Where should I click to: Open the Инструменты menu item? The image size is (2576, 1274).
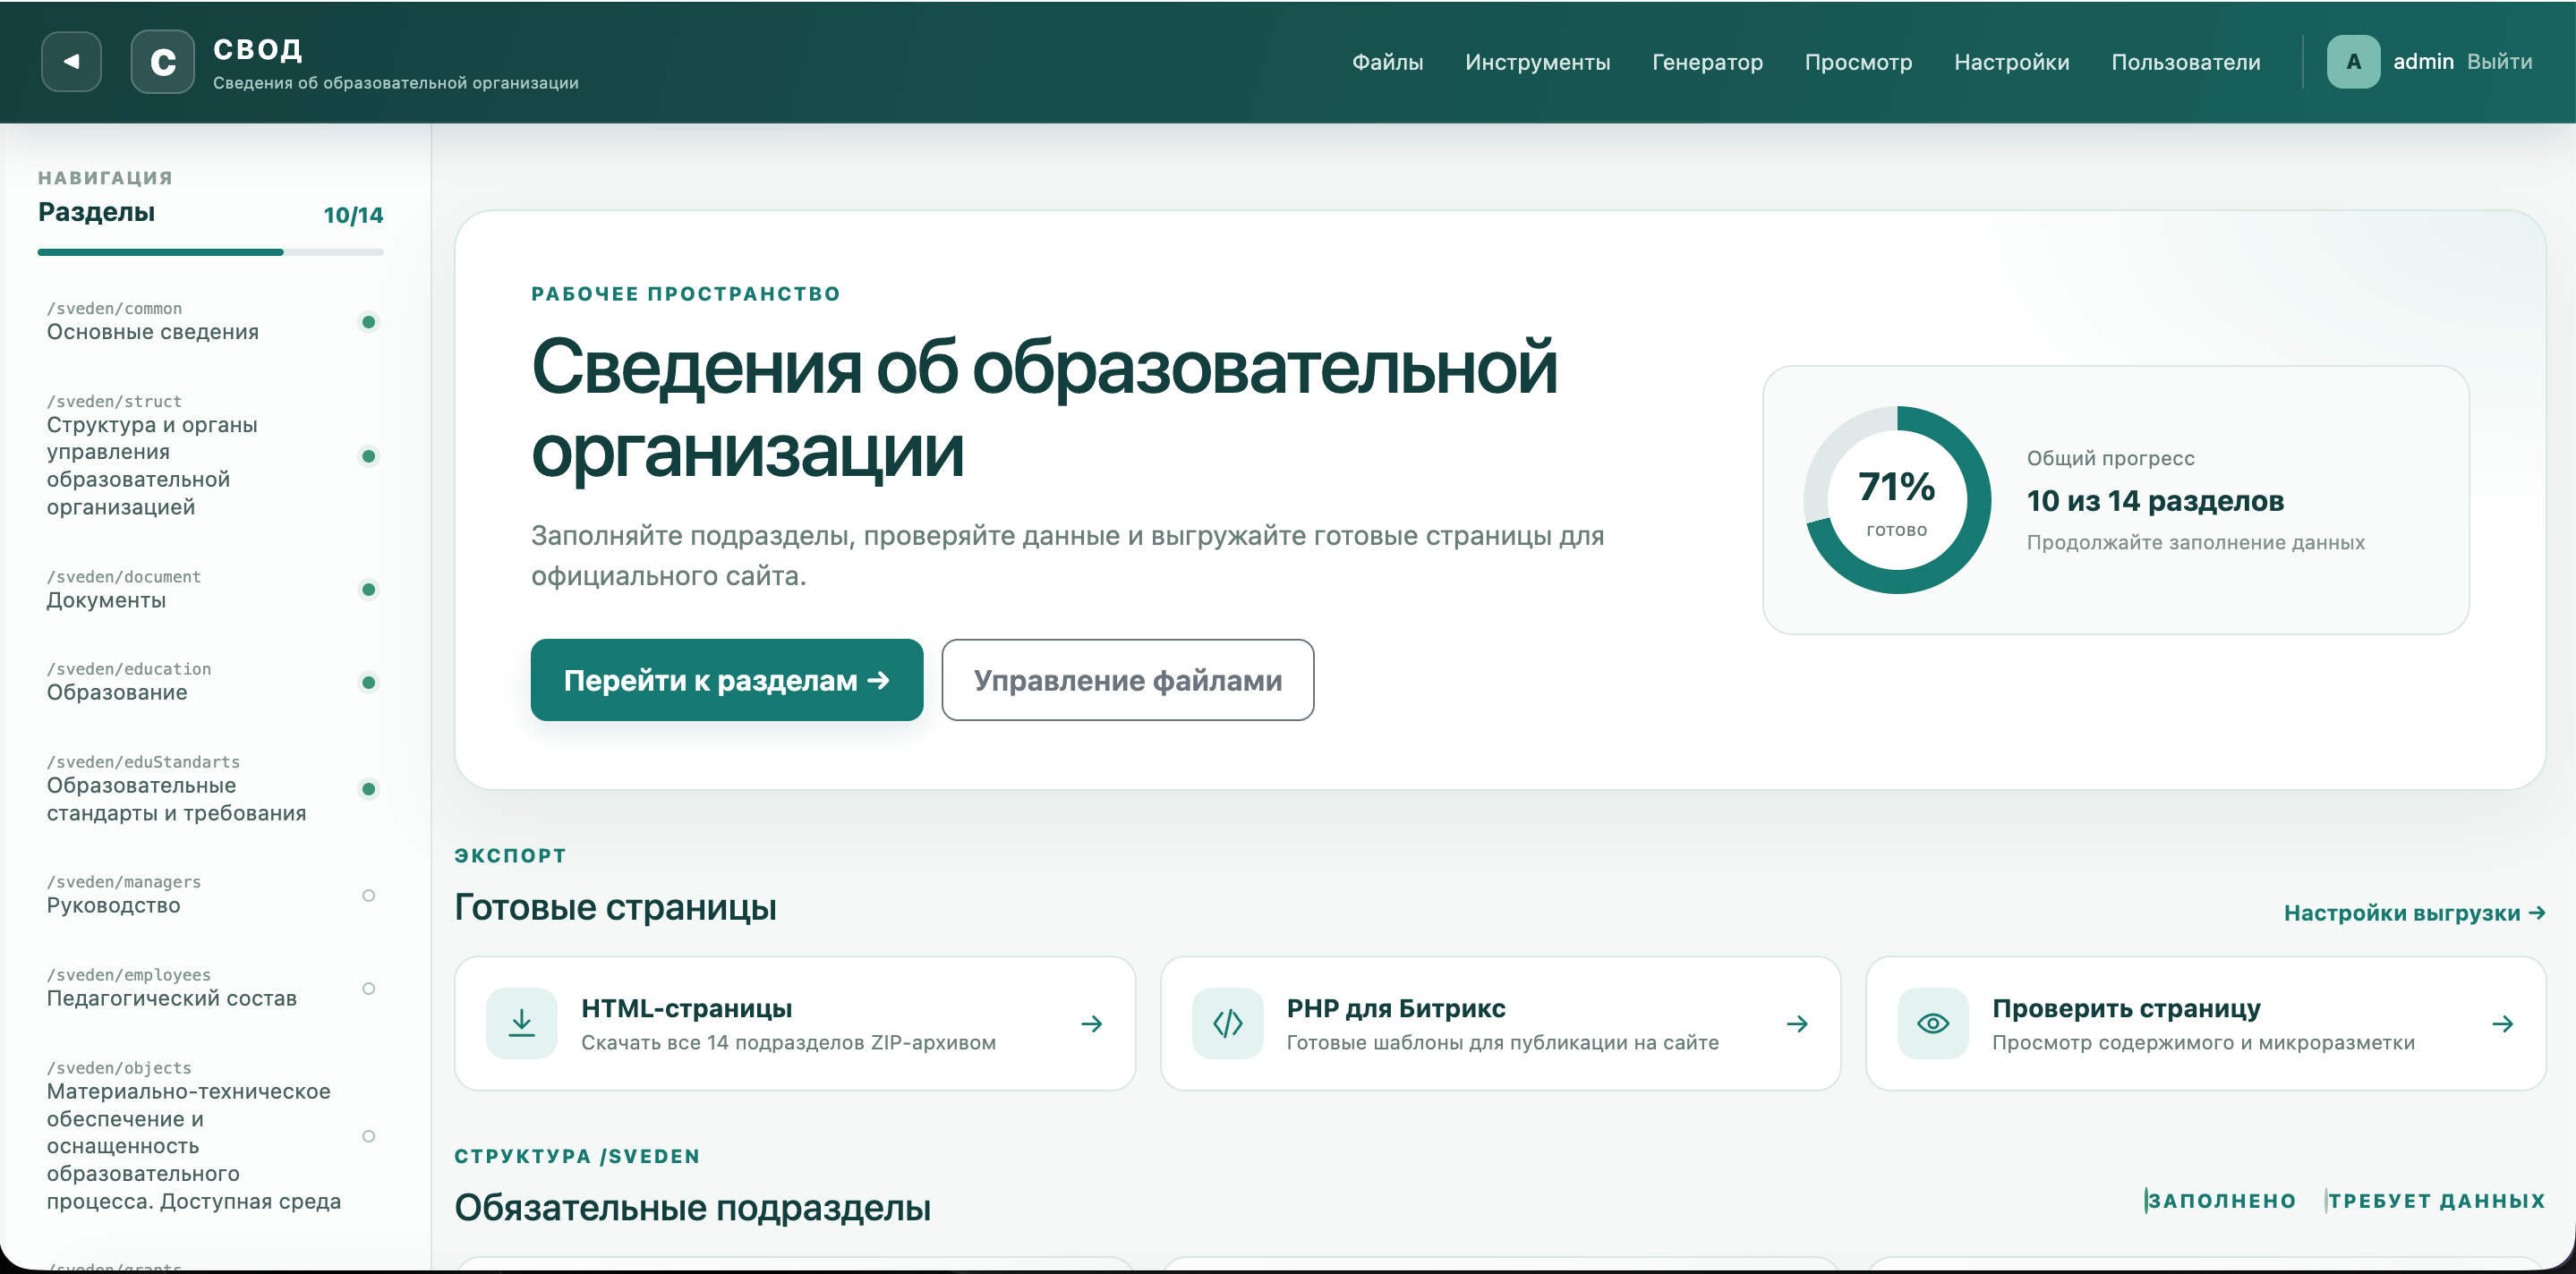click(x=1537, y=62)
